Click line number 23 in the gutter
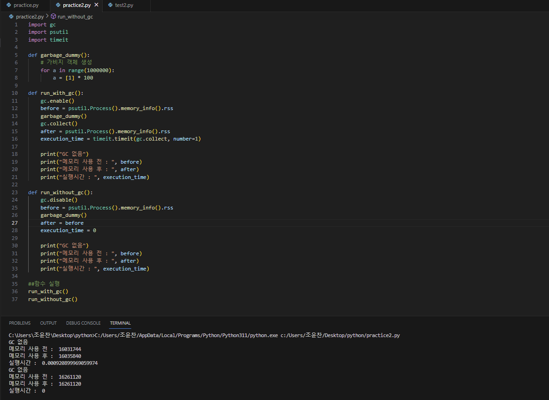The image size is (549, 400). [15, 192]
